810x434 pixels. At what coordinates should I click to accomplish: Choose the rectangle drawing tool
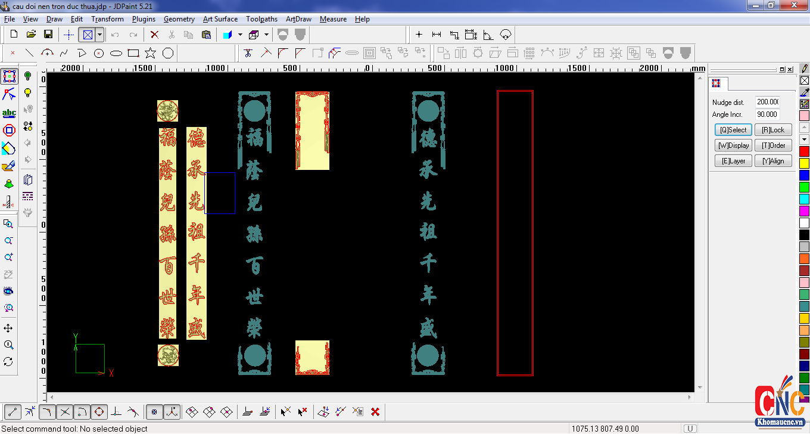coord(133,53)
